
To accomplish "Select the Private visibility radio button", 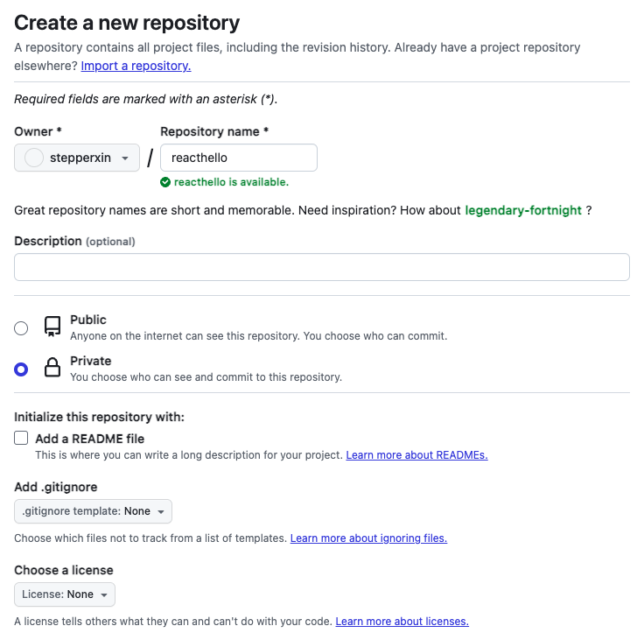I will pos(21,369).
